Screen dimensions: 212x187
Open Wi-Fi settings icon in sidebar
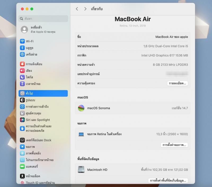click(x=22, y=41)
